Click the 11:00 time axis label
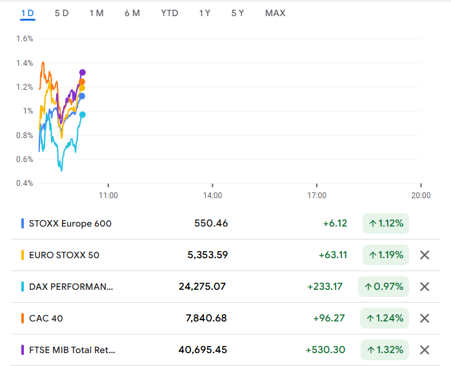 pyautogui.click(x=108, y=196)
